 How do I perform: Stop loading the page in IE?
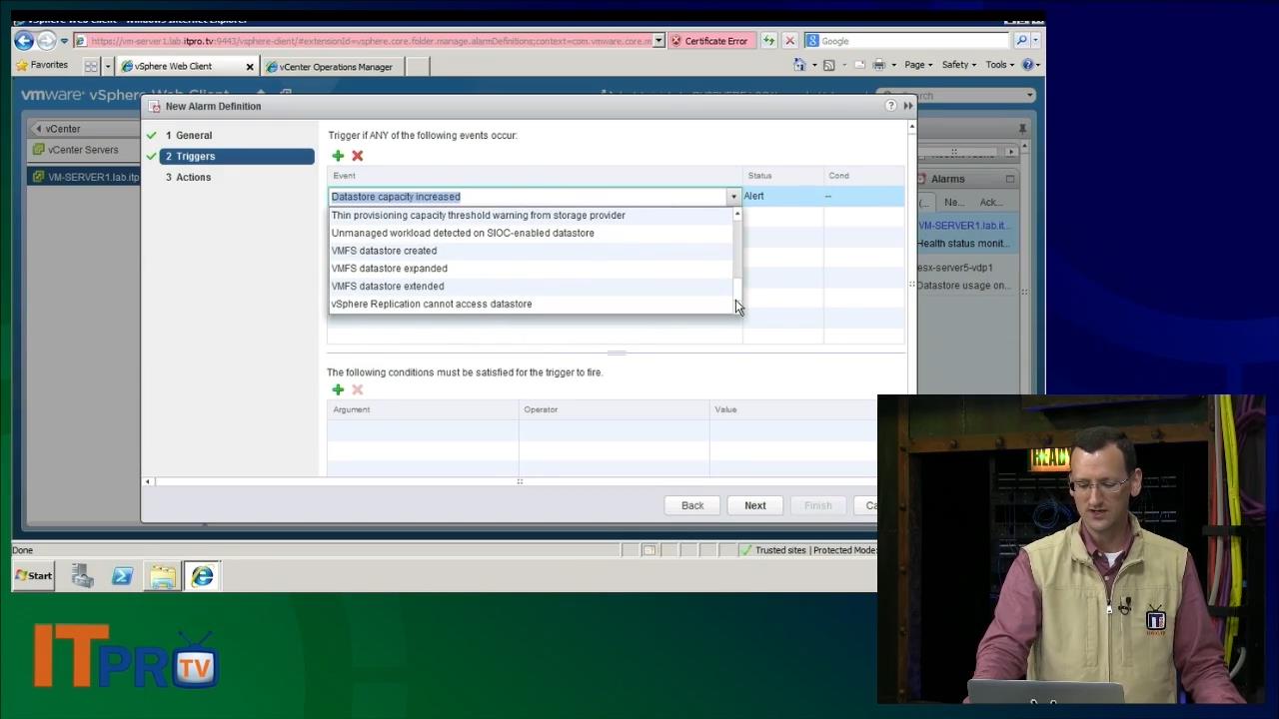(789, 41)
